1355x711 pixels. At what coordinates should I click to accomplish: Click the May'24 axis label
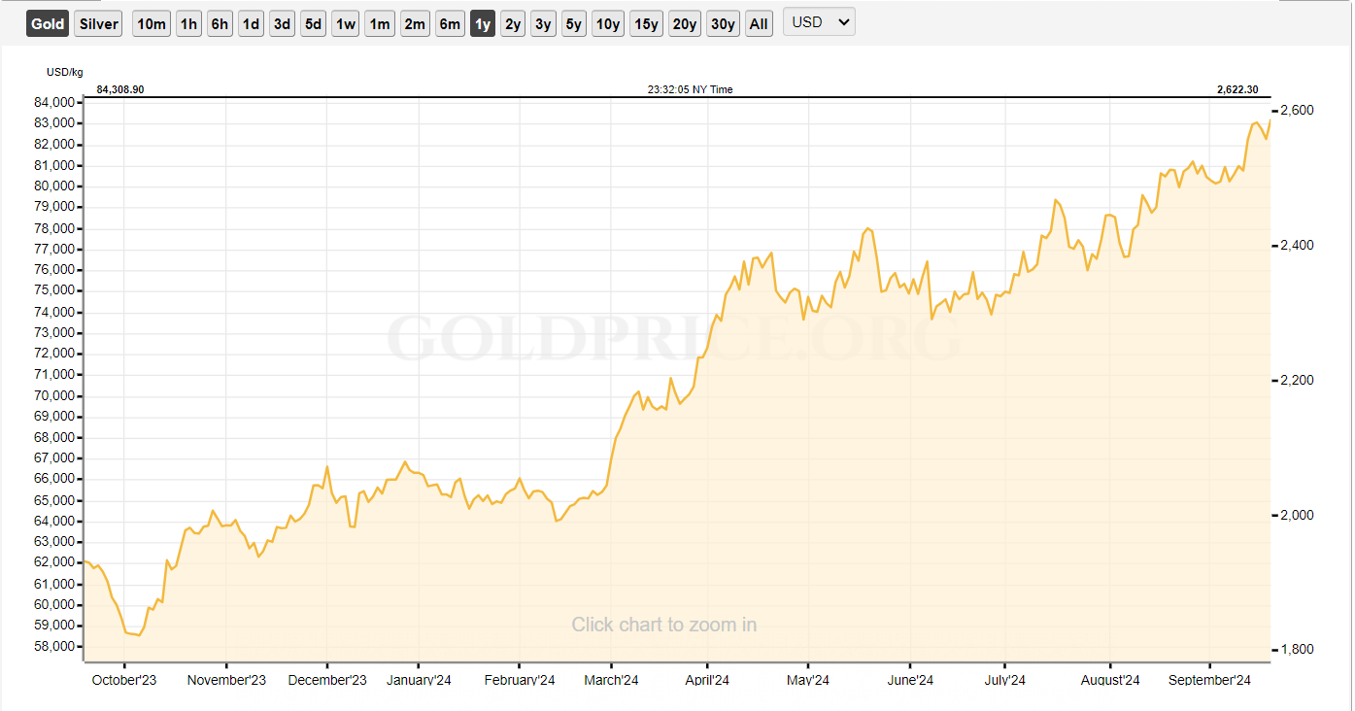(x=808, y=680)
